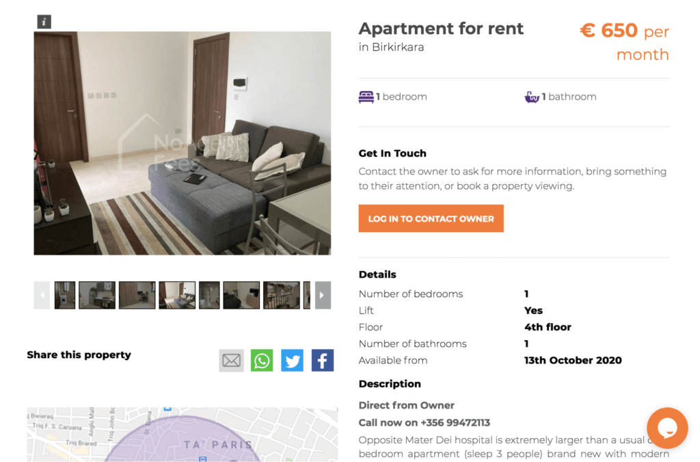The width and height of the screenshot is (700, 462).
Task: Show previous thumbnails with left arrow
Action: pos(42,295)
